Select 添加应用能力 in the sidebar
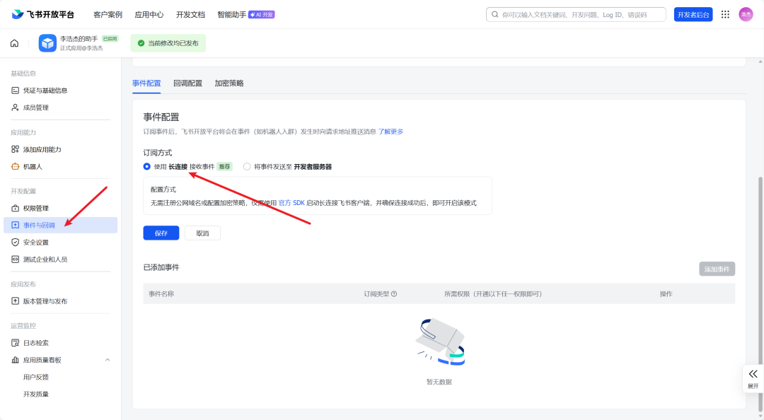The height and width of the screenshot is (420, 764). pyautogui.click(x=45, y=149)
